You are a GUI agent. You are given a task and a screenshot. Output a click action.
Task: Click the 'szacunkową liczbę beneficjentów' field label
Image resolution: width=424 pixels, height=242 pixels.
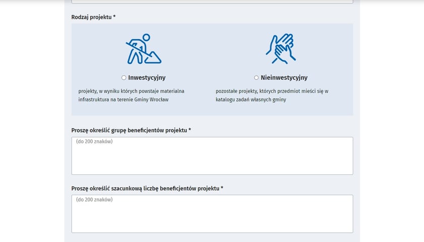click(x=145, y=188)
